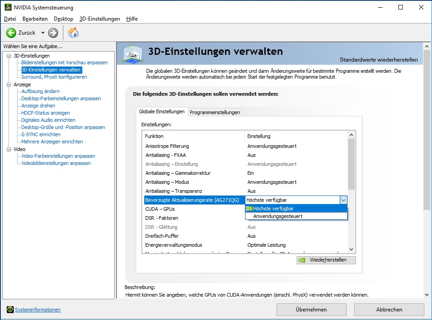Go to the Home house icon

click(73, 32)
